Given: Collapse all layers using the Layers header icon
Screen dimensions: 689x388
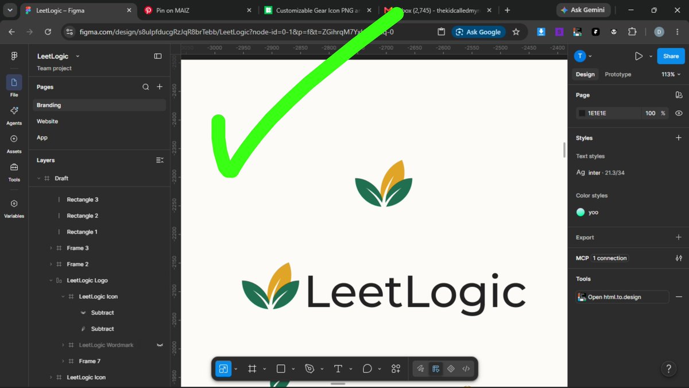Looking at the screenshot, I should pos(160,160).
